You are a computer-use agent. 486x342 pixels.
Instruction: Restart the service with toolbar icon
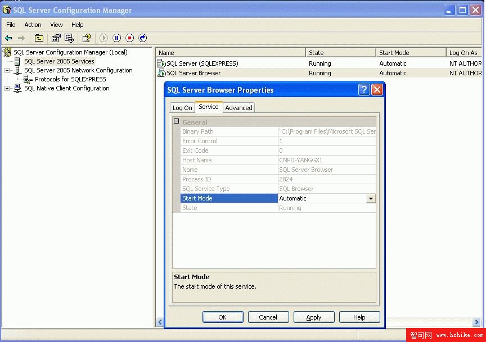pyautogui.click(x=142, y=38)
